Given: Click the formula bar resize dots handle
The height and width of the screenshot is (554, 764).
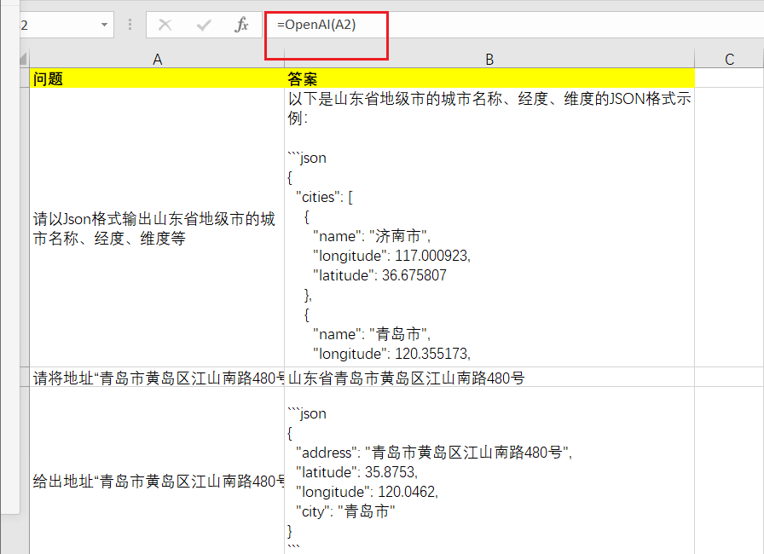Looking at the screenshot, I should 130,25.
